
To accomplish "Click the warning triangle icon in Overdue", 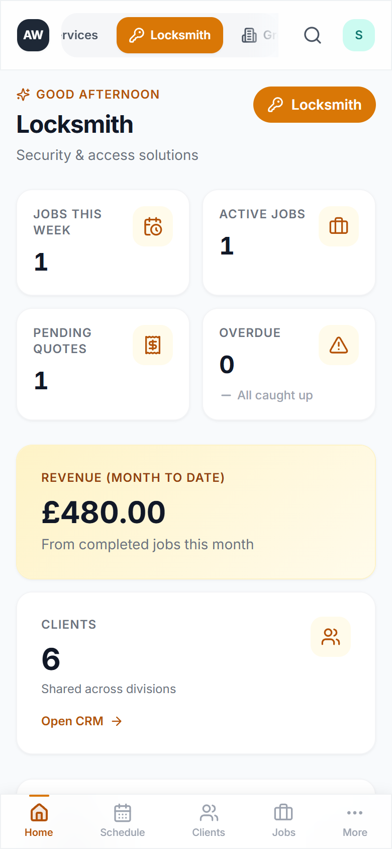I will (x=339, y=345).
